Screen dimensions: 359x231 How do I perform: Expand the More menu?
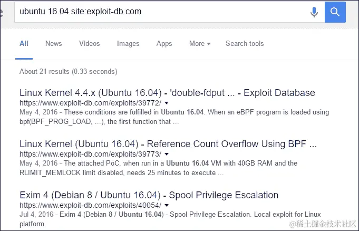click(x=200, y=43)
